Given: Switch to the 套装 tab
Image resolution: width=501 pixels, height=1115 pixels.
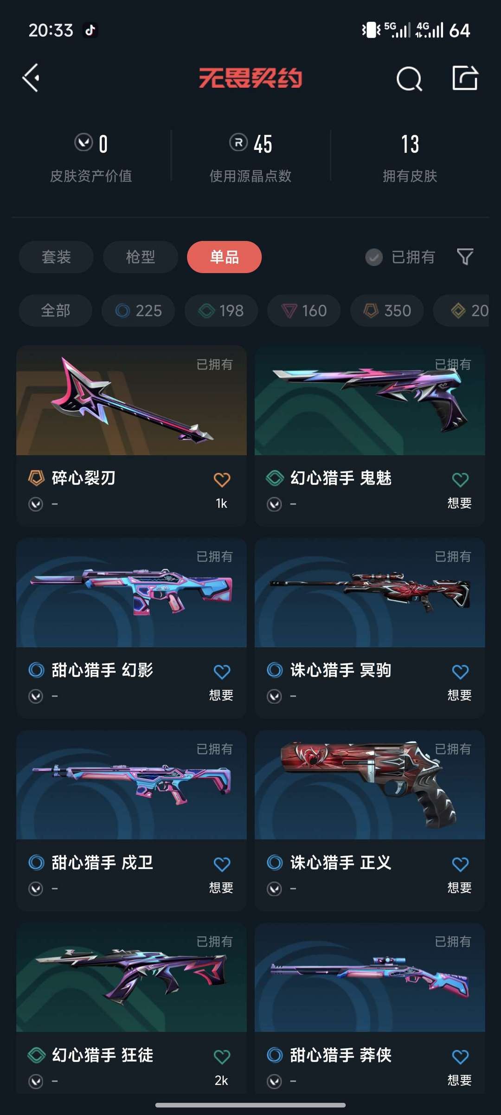Looking at the screenshot, I should [56, 257].
